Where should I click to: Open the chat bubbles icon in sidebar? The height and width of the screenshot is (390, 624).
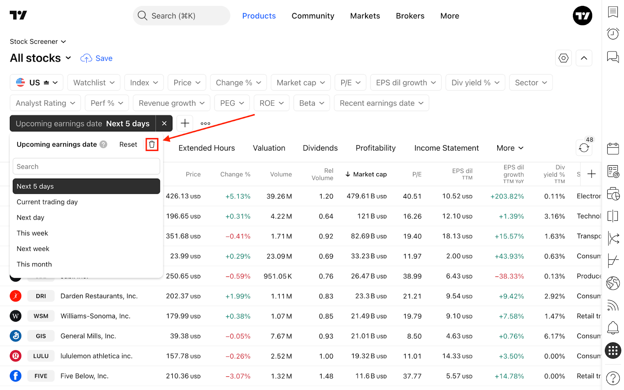(613, 57)
